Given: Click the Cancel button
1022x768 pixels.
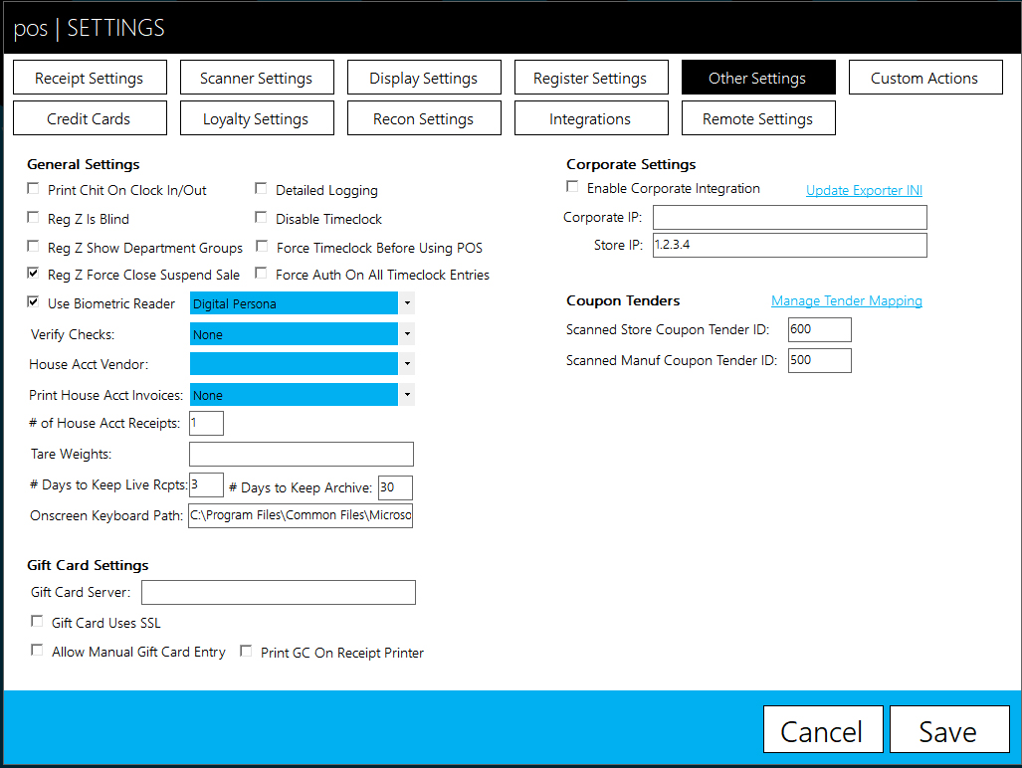Looking at the screenshot, I should [x=823, y=729].
